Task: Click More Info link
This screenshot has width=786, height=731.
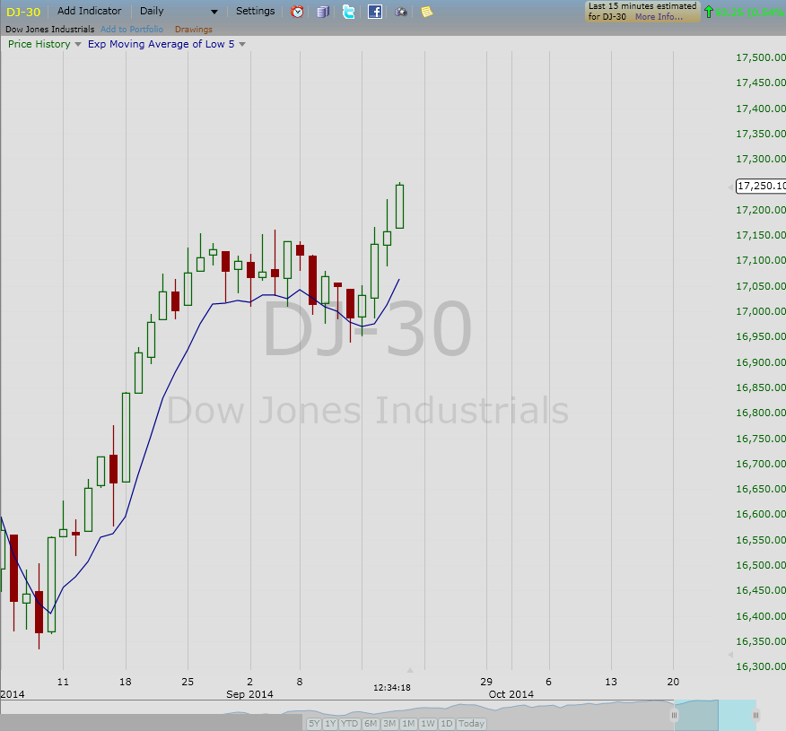Action: pyautogui.click(x=659, y=16)
